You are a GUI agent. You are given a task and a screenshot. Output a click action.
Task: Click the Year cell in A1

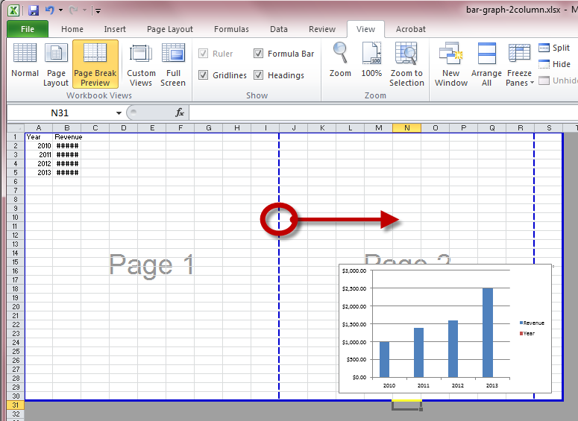pos(39,136)
